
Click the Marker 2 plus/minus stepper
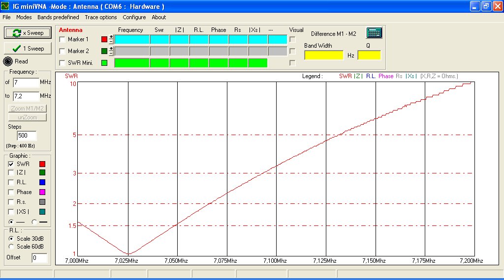(x=111, y=51)
